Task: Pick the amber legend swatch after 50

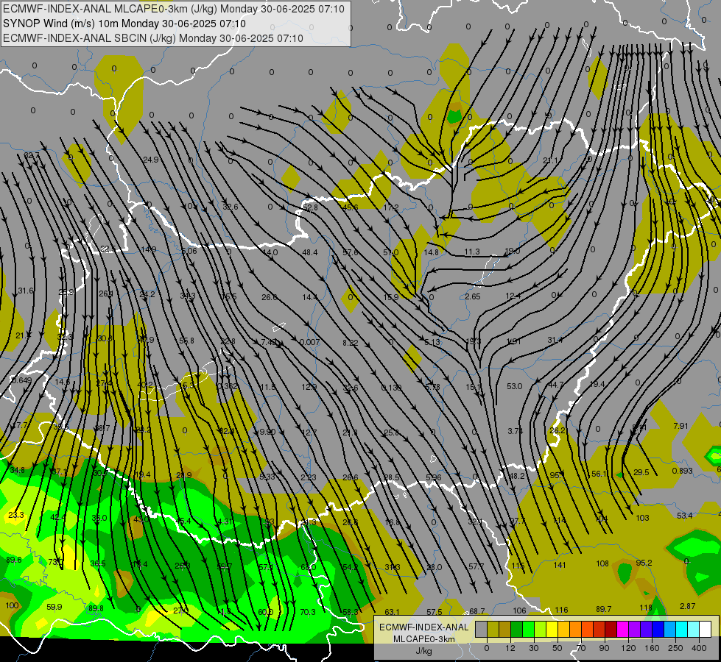Action: 563,629
